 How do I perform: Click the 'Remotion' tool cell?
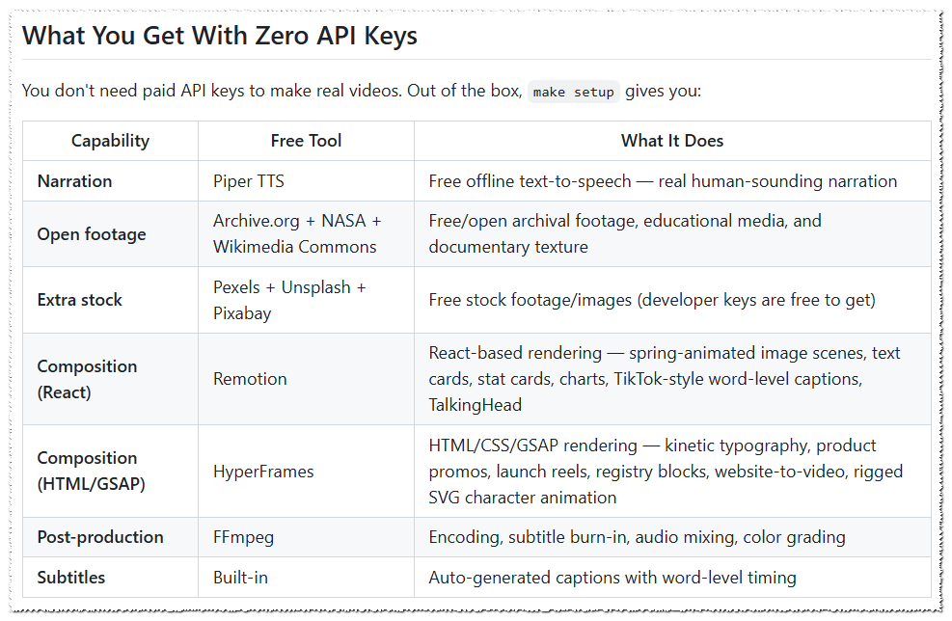(x=250, y=379)
